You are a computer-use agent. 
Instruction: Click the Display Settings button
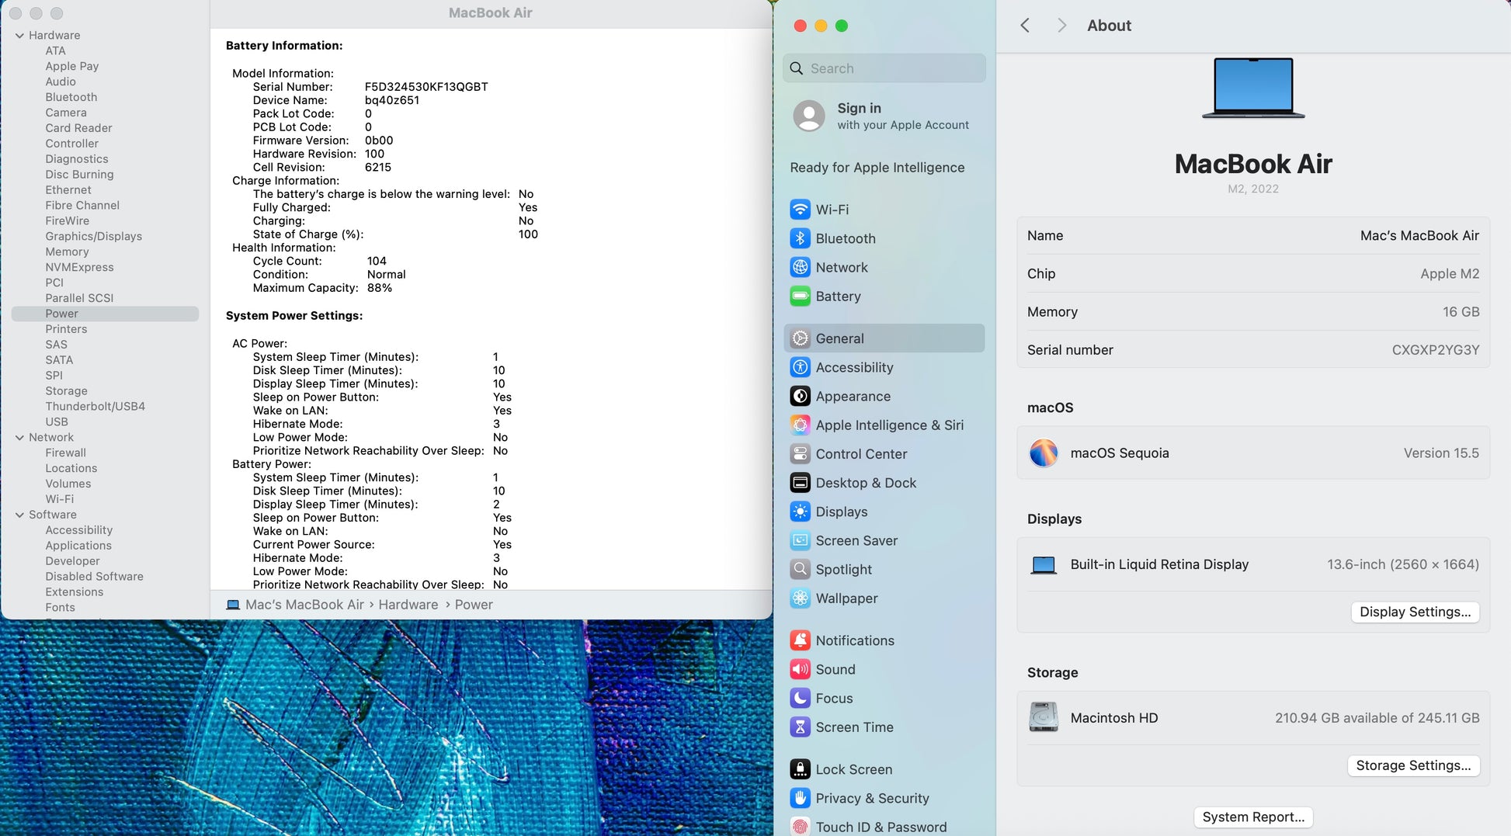(x=1414, y=612)
